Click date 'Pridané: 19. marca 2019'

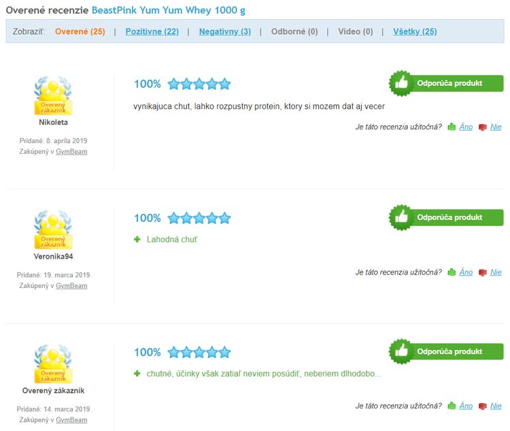(53, 275)
